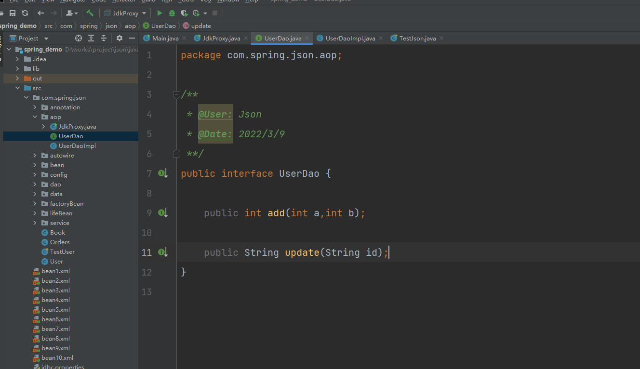
Task: Click the Stop square icon
Action: 215,13
